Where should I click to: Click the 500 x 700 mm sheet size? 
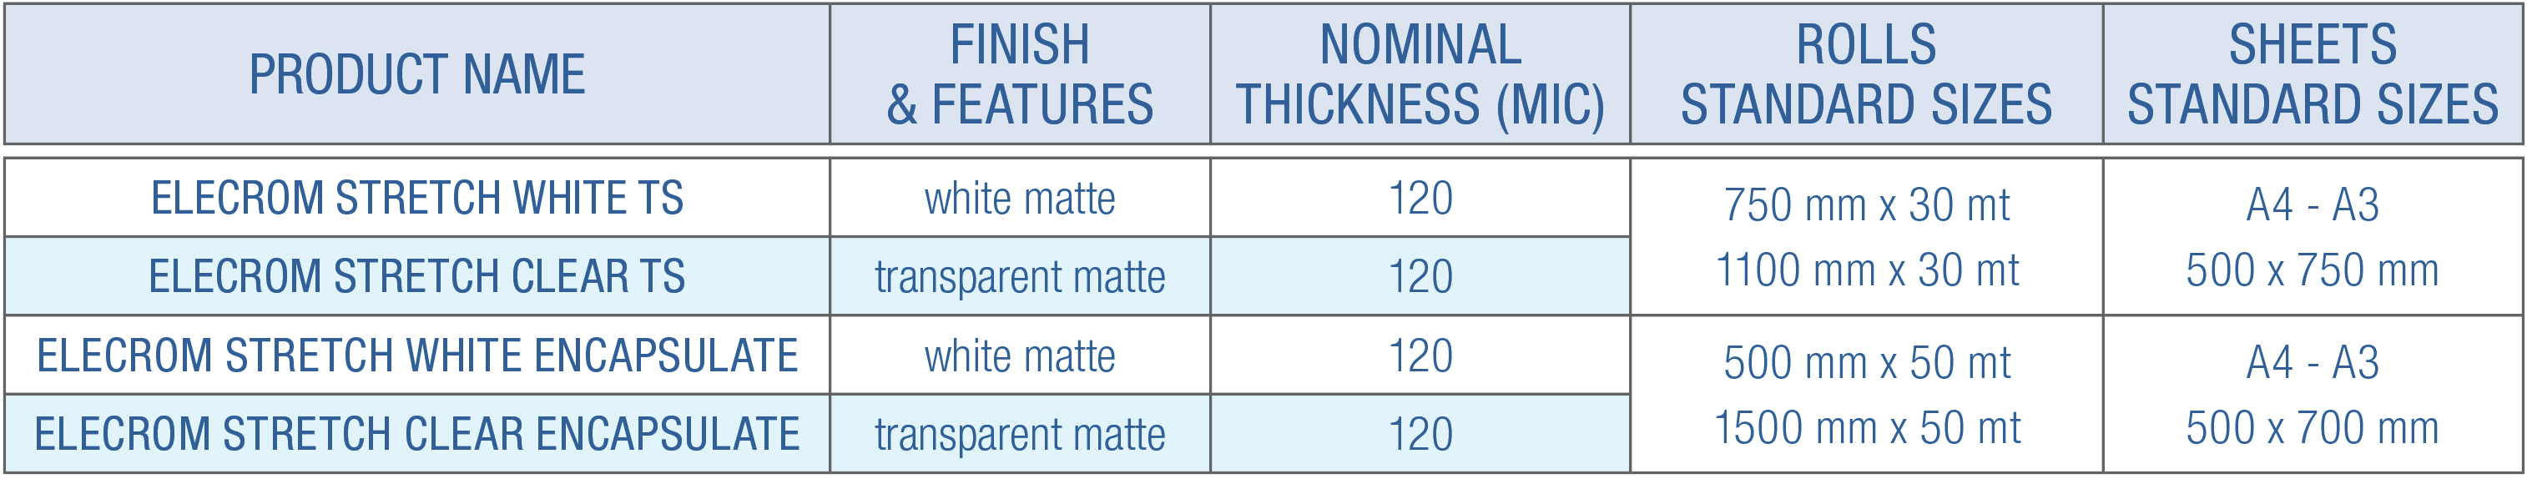(2313, 429)
